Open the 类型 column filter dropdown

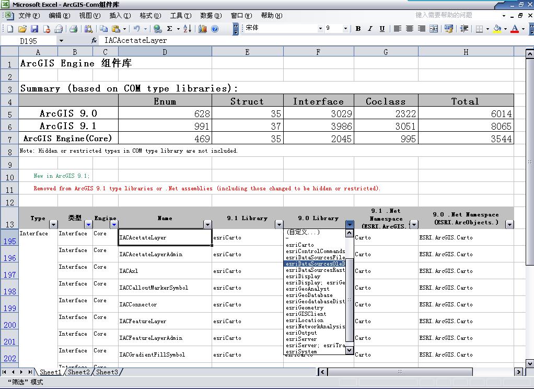88,224
